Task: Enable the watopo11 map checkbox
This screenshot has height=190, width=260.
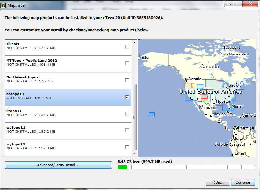Action: [x=127, y=130]
